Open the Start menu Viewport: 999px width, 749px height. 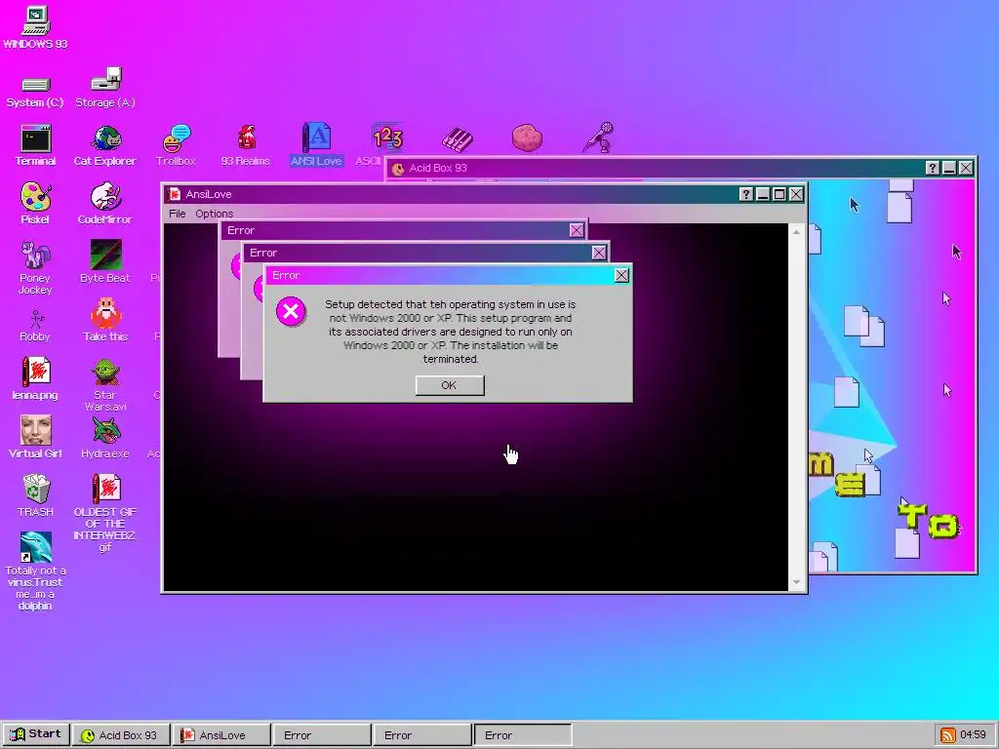pos(36,734)
